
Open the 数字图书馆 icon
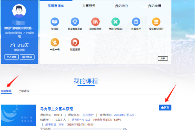pos(95,22)
